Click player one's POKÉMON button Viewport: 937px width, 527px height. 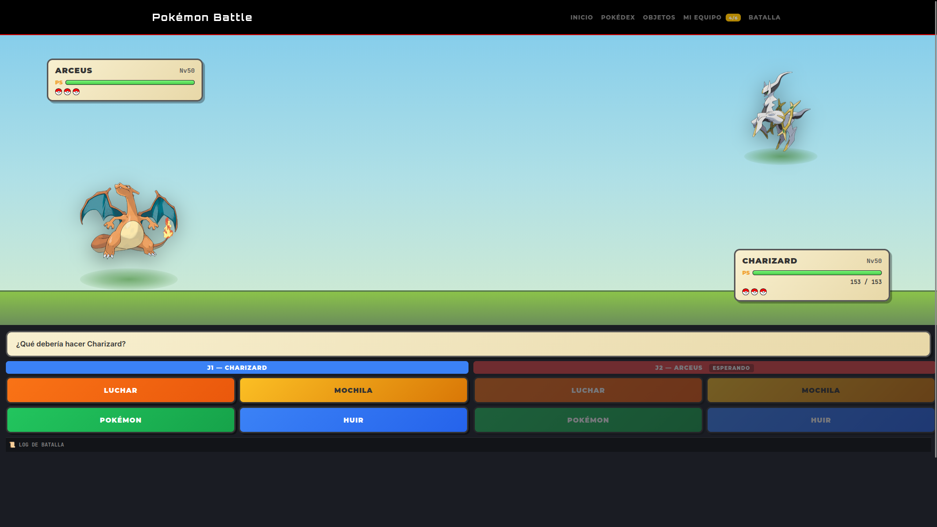pyautogui.click(x=121, y=420)
